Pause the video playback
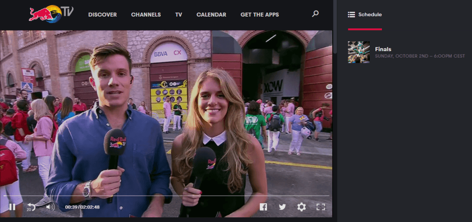Screen dimensions: 472x222 [x=12, y=207]
